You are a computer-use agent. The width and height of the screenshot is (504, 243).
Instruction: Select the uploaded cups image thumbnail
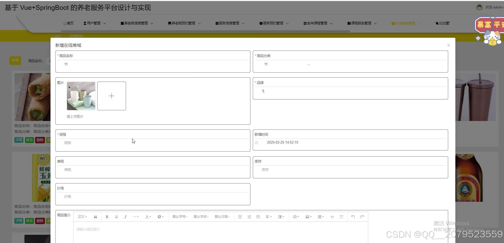click(81, 96)
